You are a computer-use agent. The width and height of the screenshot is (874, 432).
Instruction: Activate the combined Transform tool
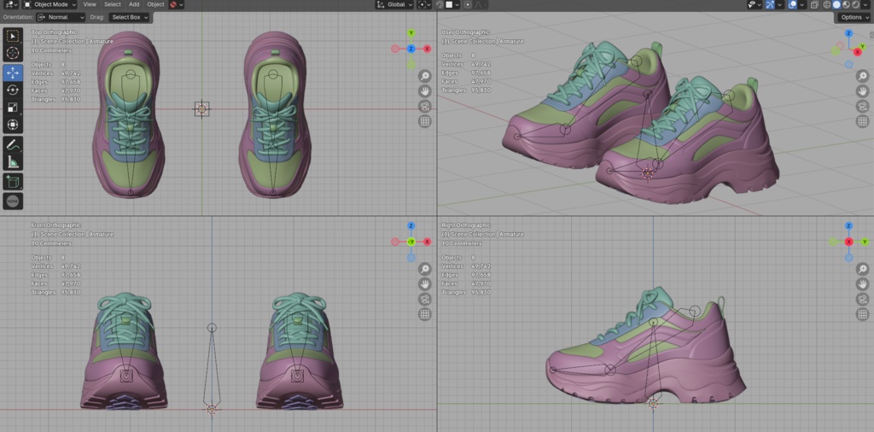click(x=13, y=125)
